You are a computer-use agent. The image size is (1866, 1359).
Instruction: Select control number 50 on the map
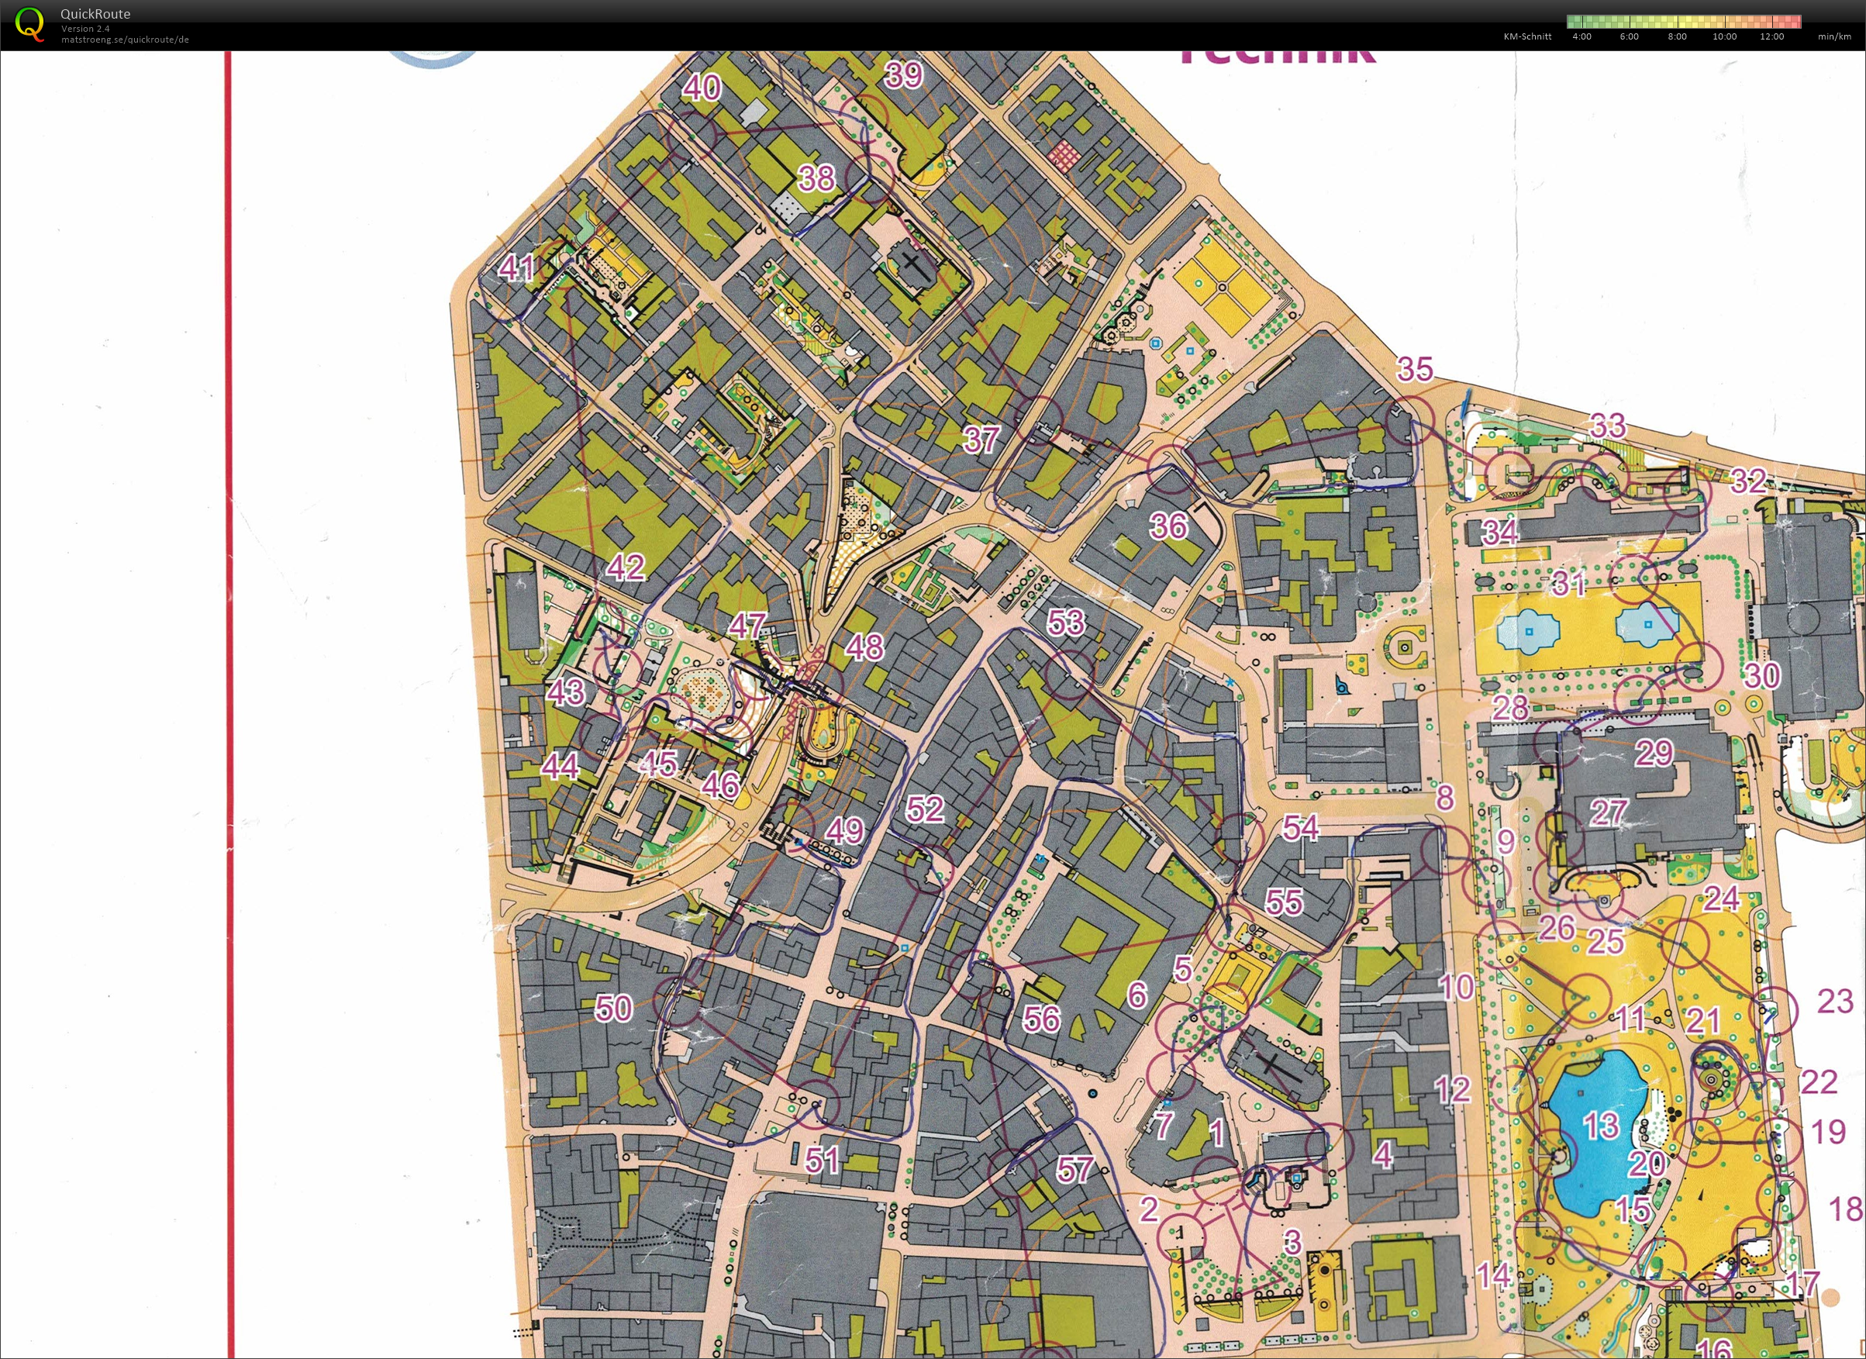[613, 1008]
